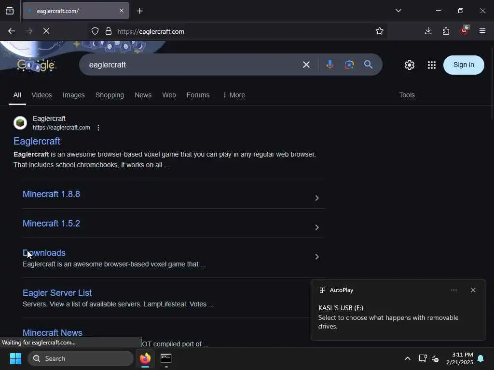Open the list all tabs dropdown
Screen dimensions: 494x370
coord(398,11)
